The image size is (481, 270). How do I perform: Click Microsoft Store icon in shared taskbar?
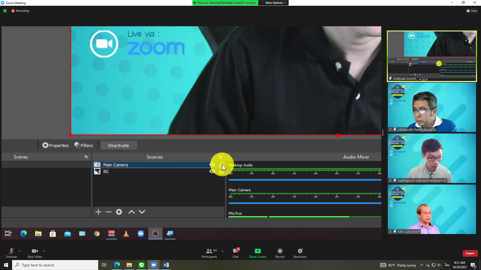point(53,233)
